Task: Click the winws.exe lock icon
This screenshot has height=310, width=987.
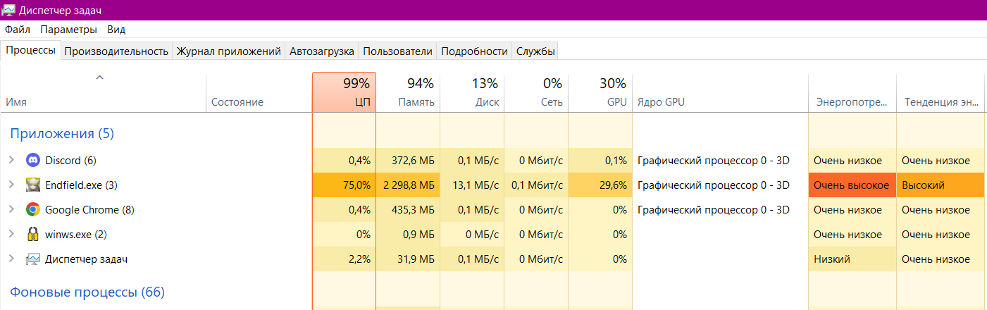Action: pyautogui.click(x=32, y=235)
